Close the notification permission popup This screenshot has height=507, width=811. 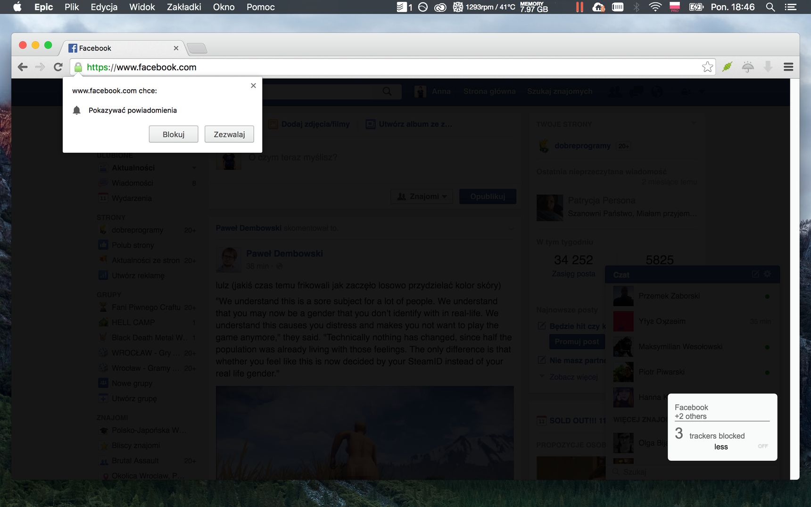[x=253, y=85]
